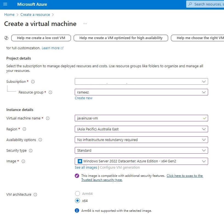Open the Subscription dropdown

(141, 81)
